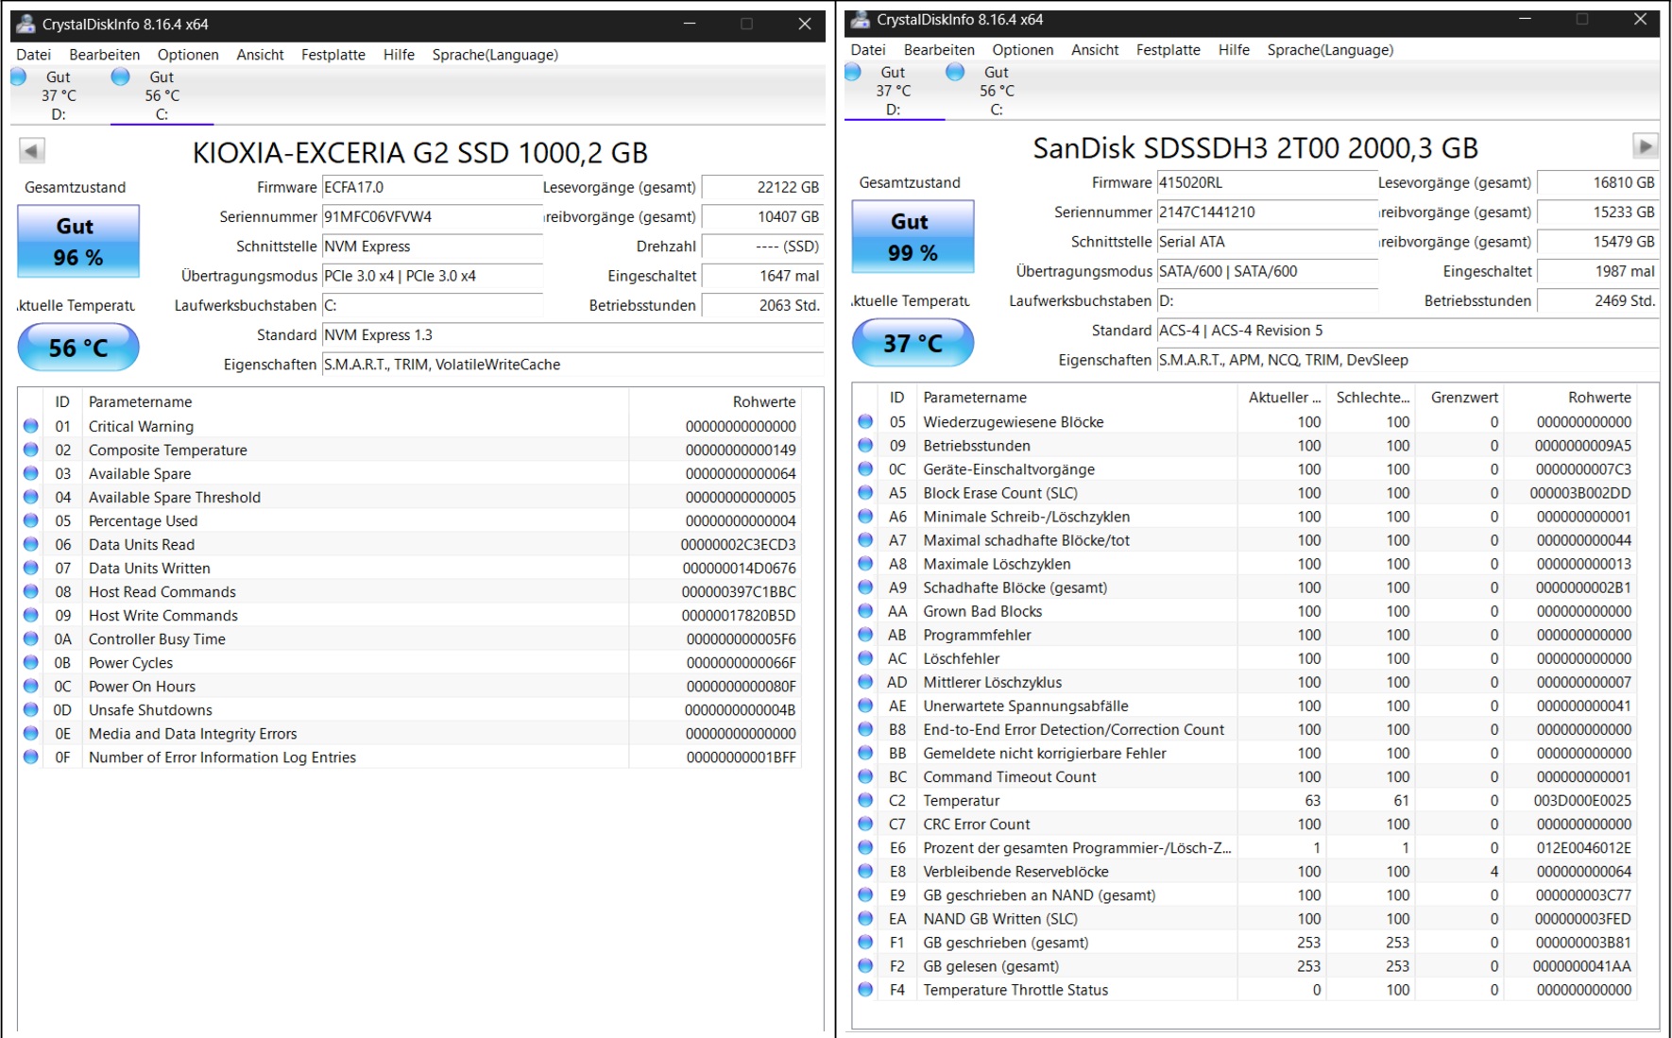Select the Unerwartete Spannungsabfälle row

coord(1245,706)
